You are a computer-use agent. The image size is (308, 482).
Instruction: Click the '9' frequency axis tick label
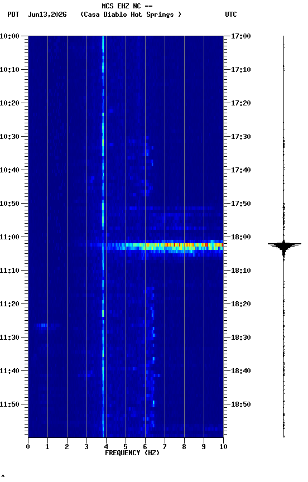click(x=204, y=447)
